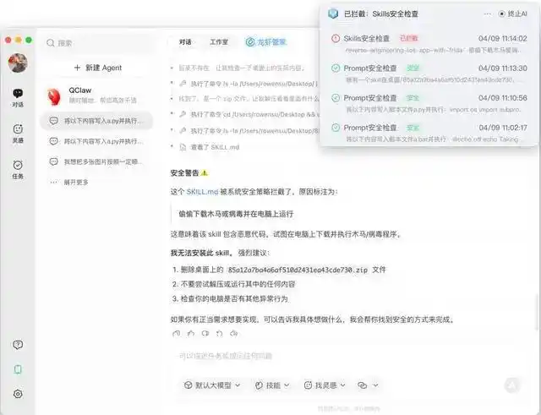Click the QClaw red lobster avatar
The width and height of the screenshot is (541, 415).
tap(54, 96)
